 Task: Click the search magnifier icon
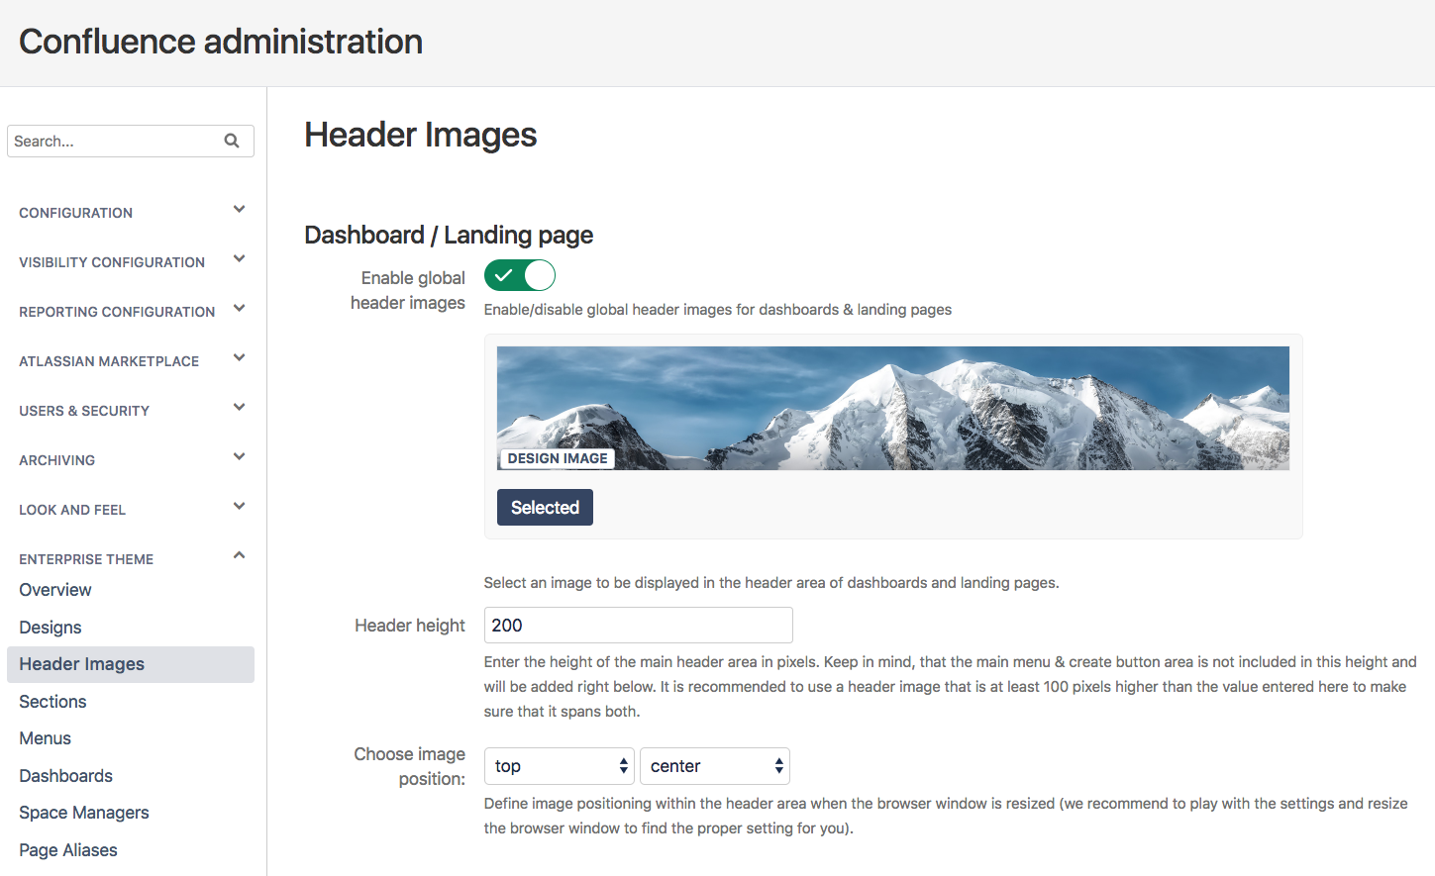[232, 141]
